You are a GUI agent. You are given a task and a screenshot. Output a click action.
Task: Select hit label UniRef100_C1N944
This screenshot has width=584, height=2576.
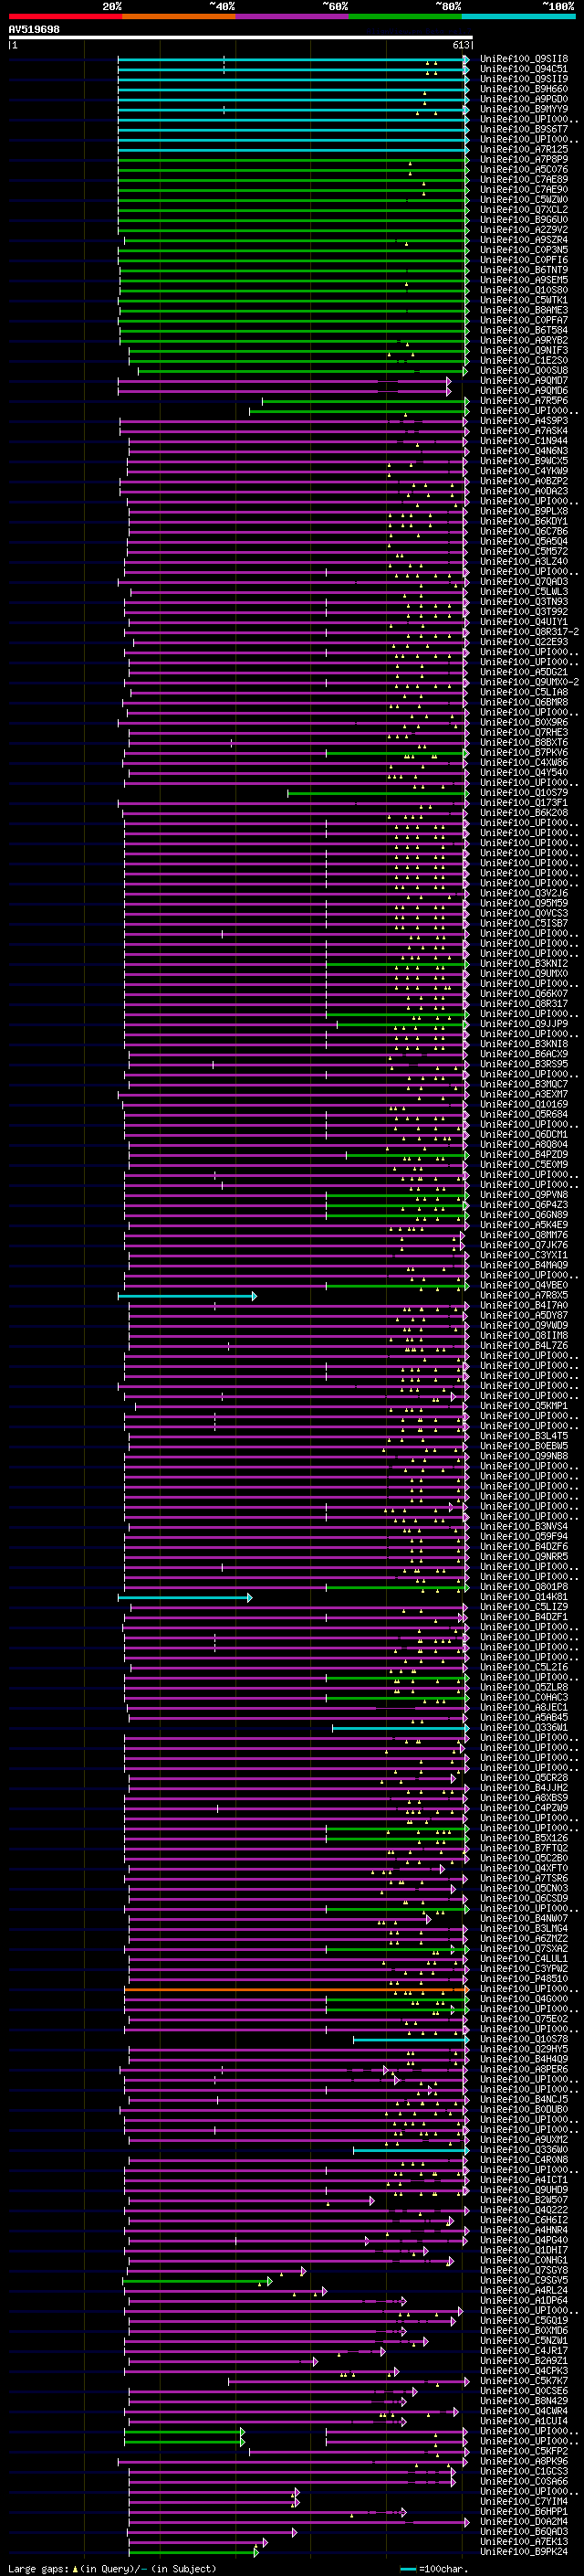(524, 441)
